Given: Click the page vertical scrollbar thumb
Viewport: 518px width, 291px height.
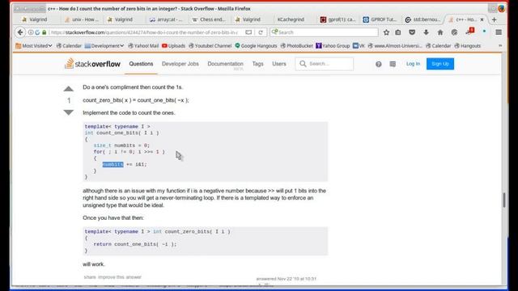Looking at the screenshot, I should pyautogui.click(x=504, y=200).
